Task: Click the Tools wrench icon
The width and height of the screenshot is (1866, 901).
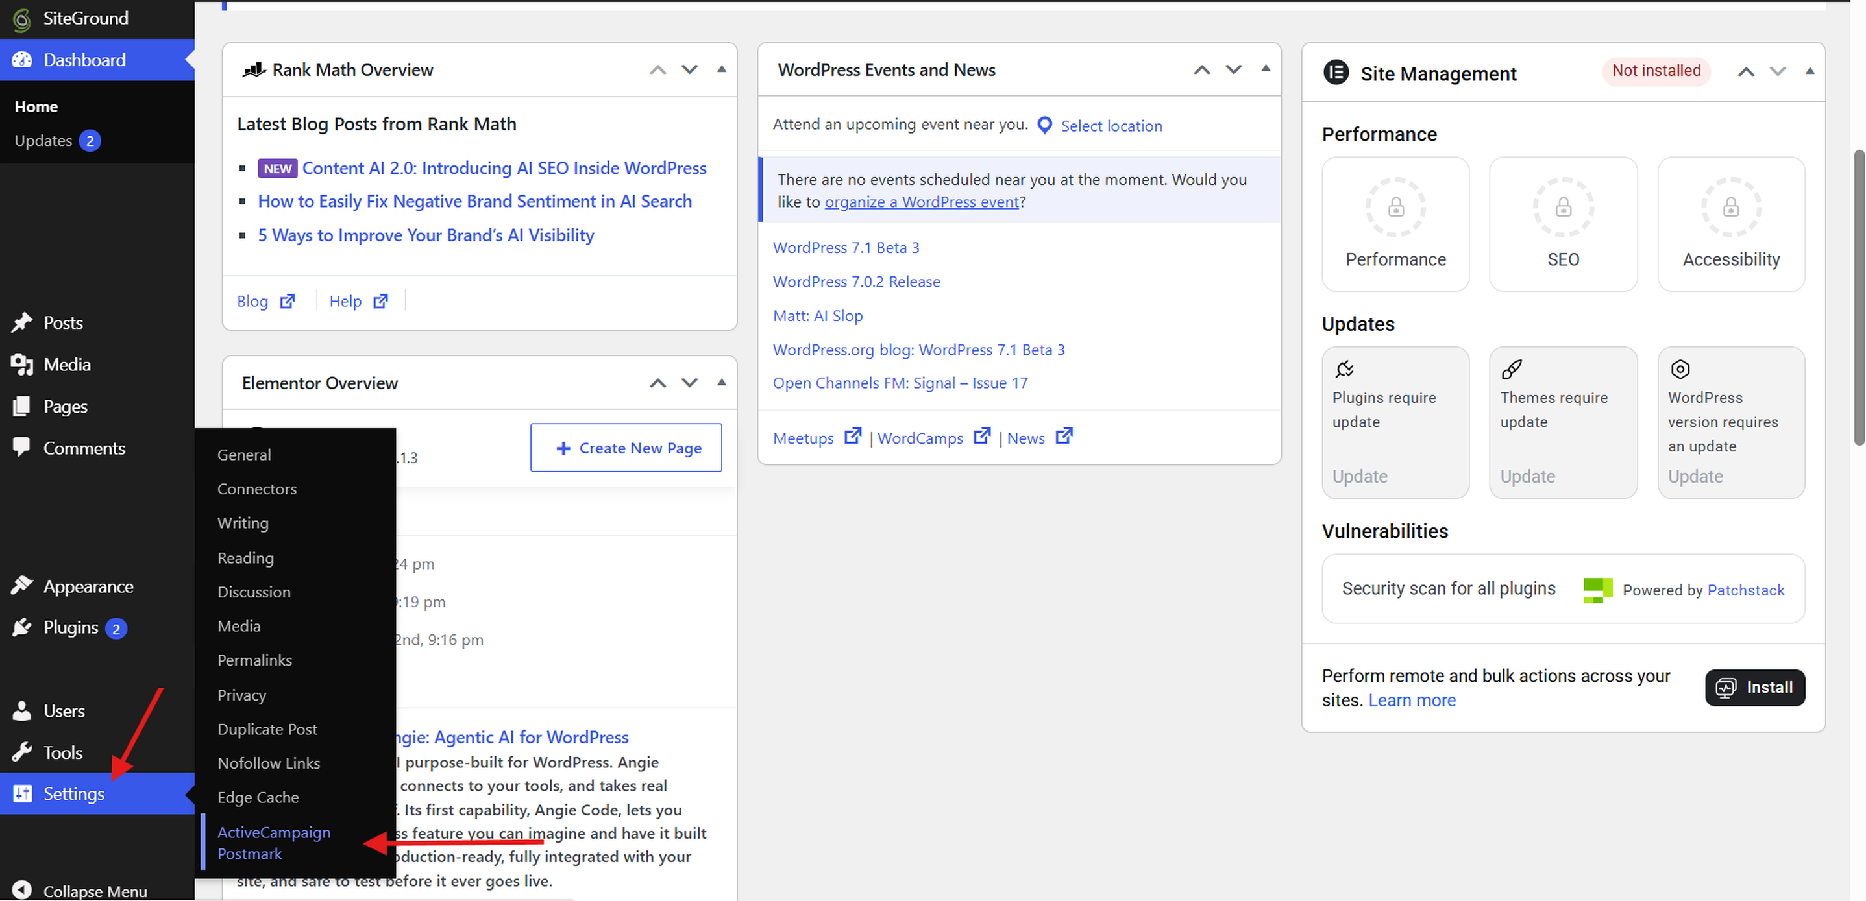Action: pyautogui.click(x=21, y=752)
